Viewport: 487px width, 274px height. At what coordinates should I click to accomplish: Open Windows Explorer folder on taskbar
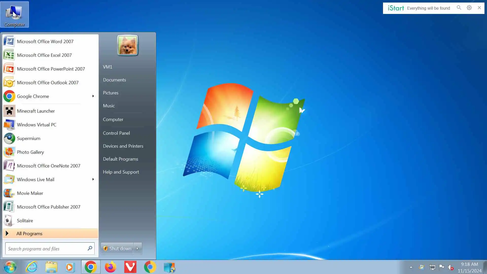coord(51,267)
